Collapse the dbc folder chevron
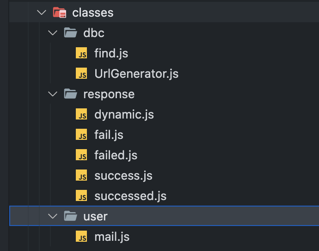 [x=53, y=33]
